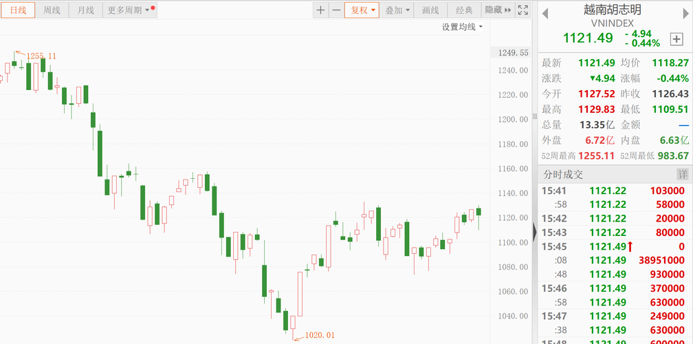Open the 详 trade details icon

pyautogui.click(x=683, y=174)
